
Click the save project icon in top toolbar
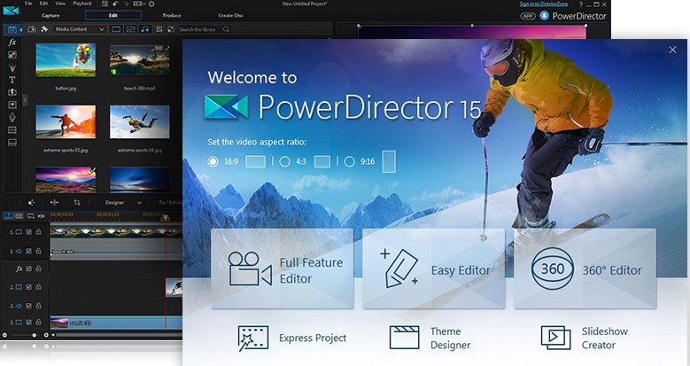(105, 4)
